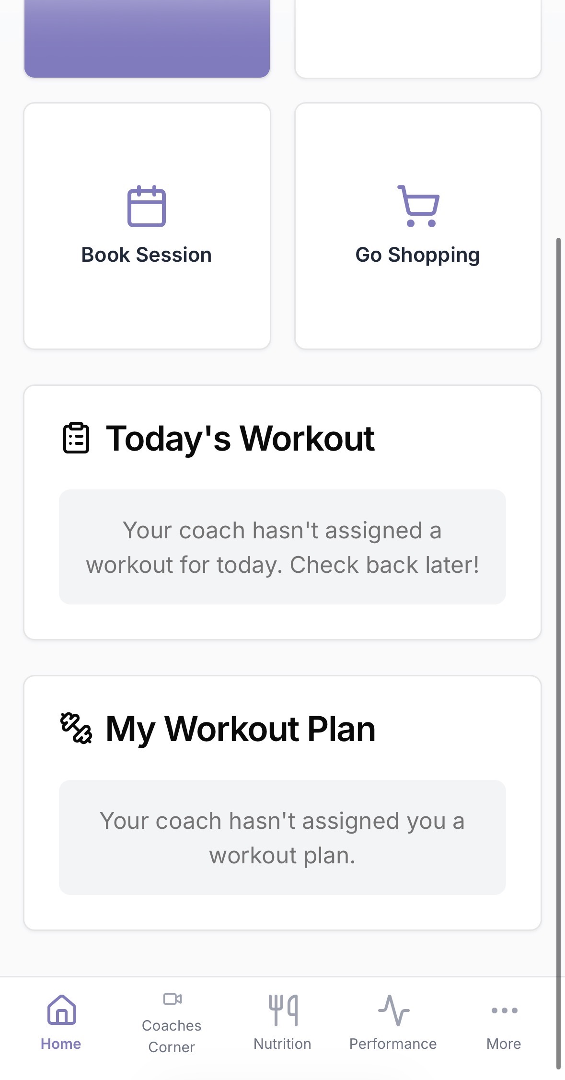565x1080 pixels.
Task: Click the purple gradient card at top
Action: coord(147,38)
